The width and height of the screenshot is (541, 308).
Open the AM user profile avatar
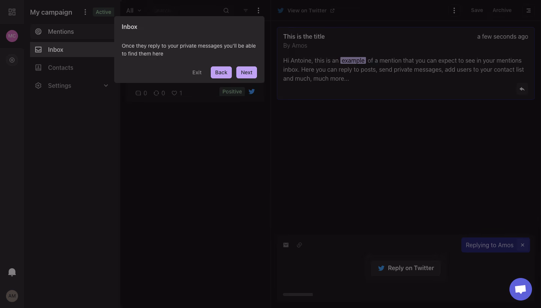tap(12, 296)
